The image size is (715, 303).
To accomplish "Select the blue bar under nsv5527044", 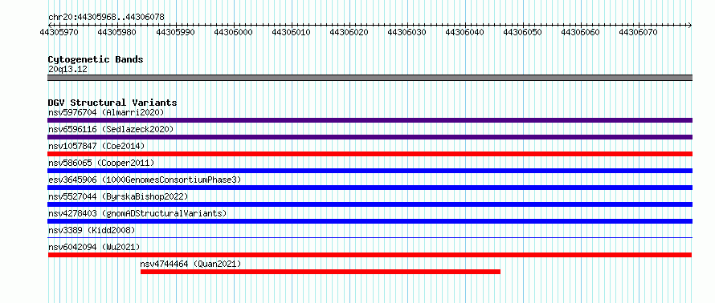I will click(370, 204).
